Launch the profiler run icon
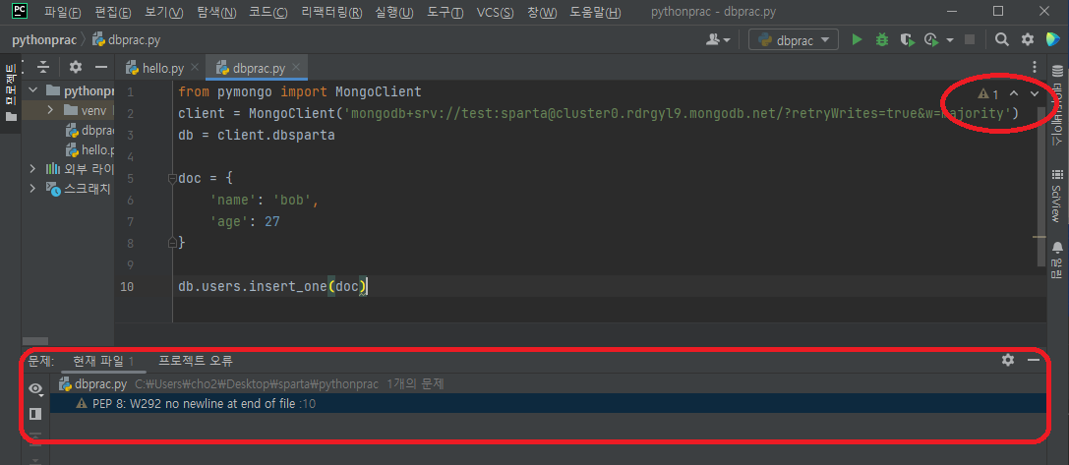 931,40
